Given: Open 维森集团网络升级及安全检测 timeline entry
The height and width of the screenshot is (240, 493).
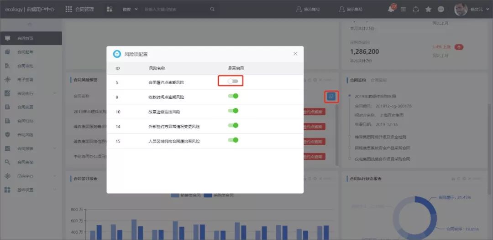Looking at the screenshot, I should (380, 137).
